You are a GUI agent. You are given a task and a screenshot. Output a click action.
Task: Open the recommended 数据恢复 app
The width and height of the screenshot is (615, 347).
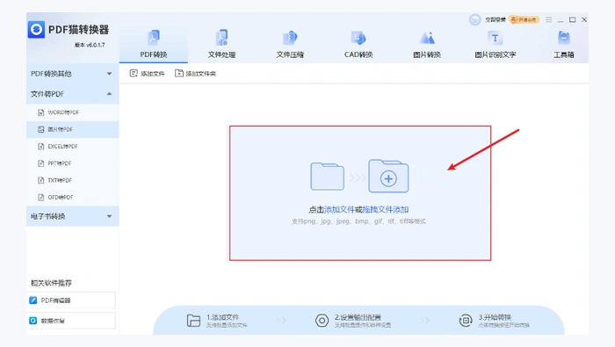point(71,321)
